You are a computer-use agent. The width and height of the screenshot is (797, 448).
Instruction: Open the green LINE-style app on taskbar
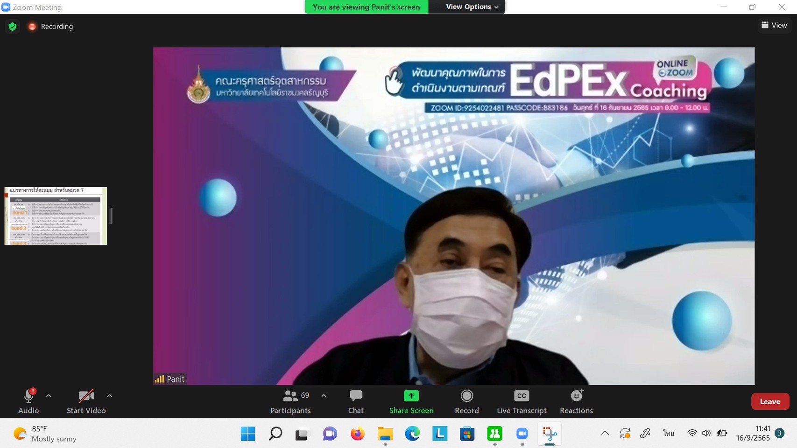[494, 434]
